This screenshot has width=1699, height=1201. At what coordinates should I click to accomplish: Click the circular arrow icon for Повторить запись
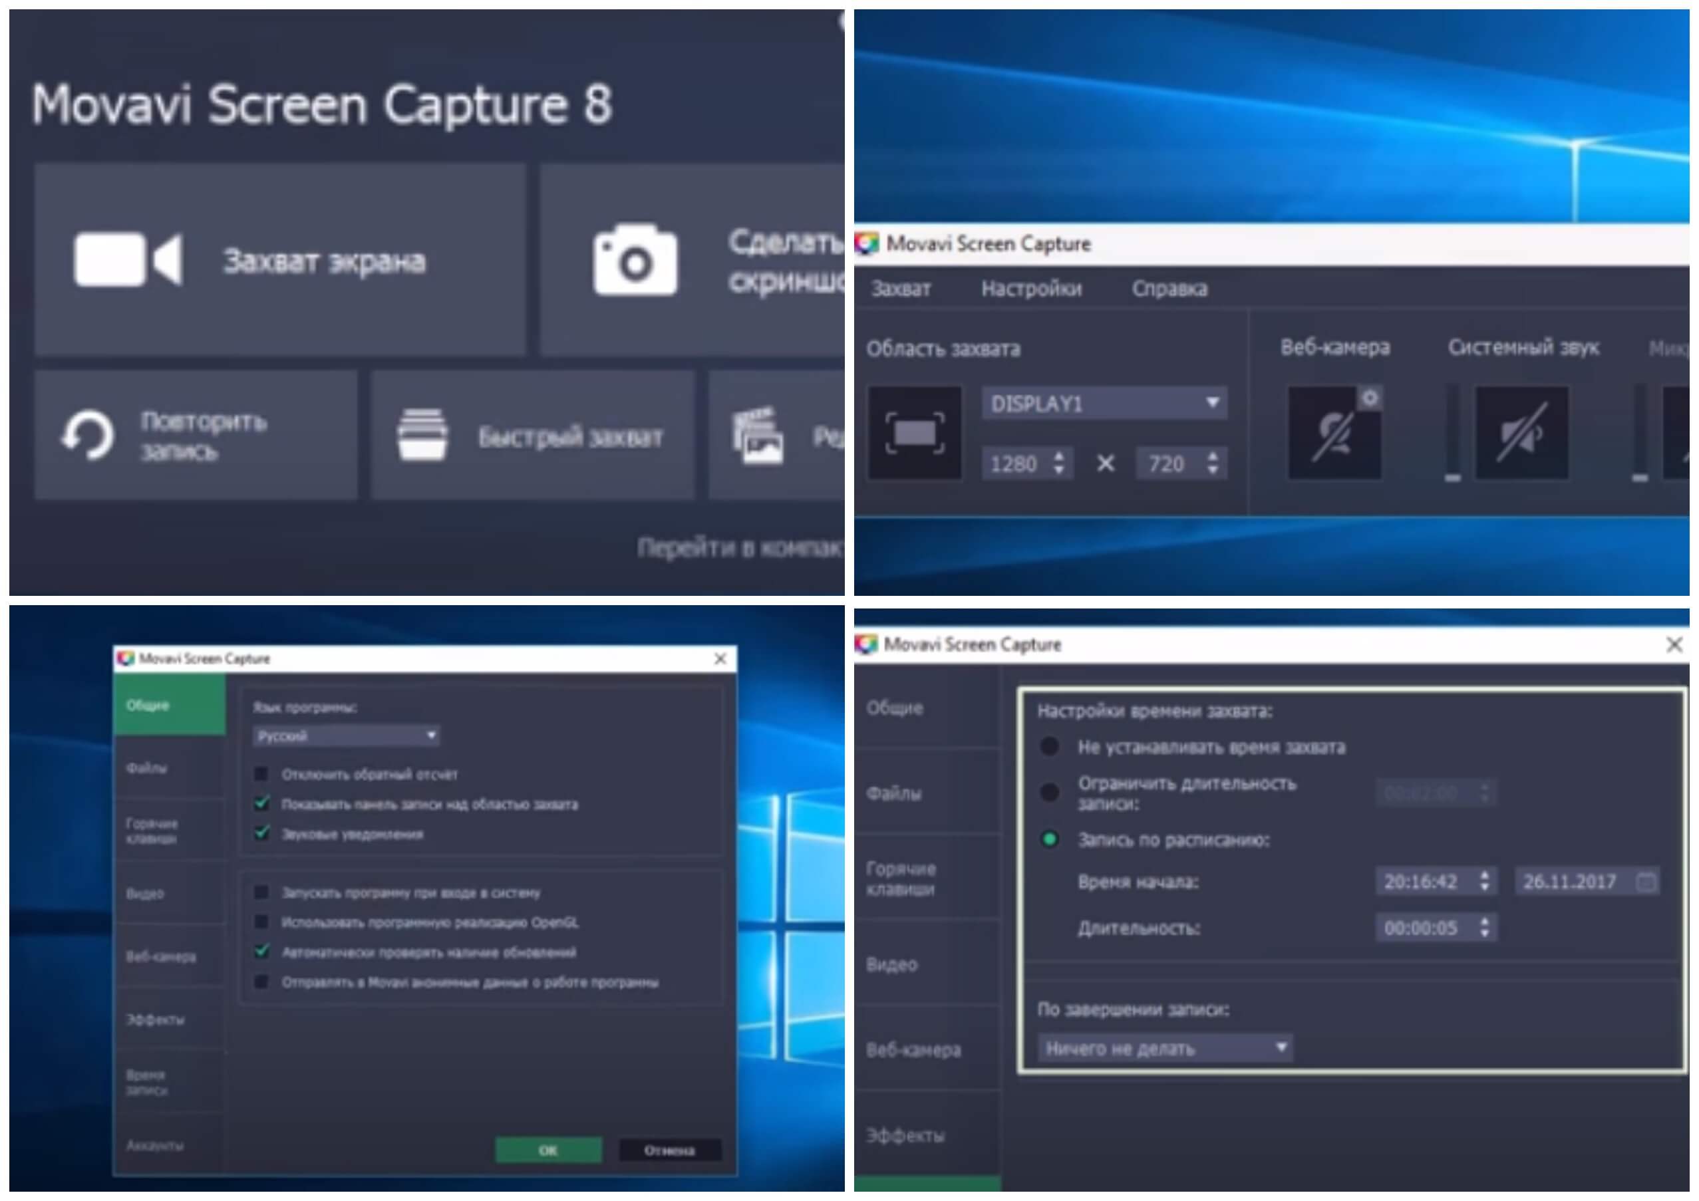pos(87,436)
